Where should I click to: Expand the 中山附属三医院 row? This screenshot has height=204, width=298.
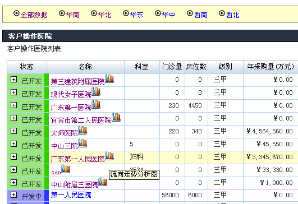point(13,183)
